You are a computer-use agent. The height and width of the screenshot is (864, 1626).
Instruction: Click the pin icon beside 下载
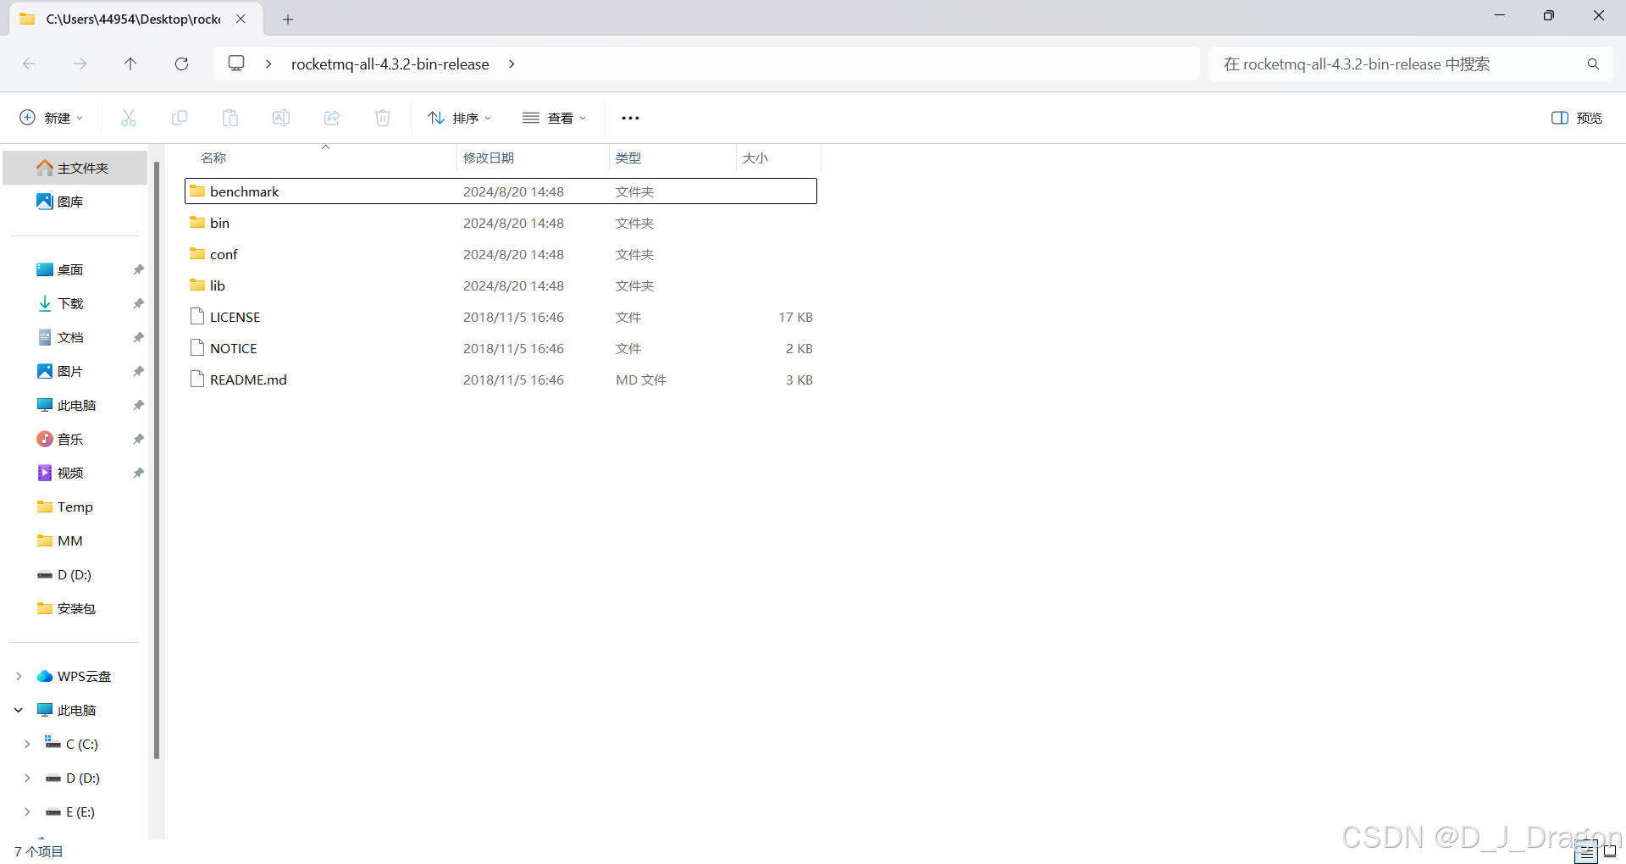[x=138, y=303]
